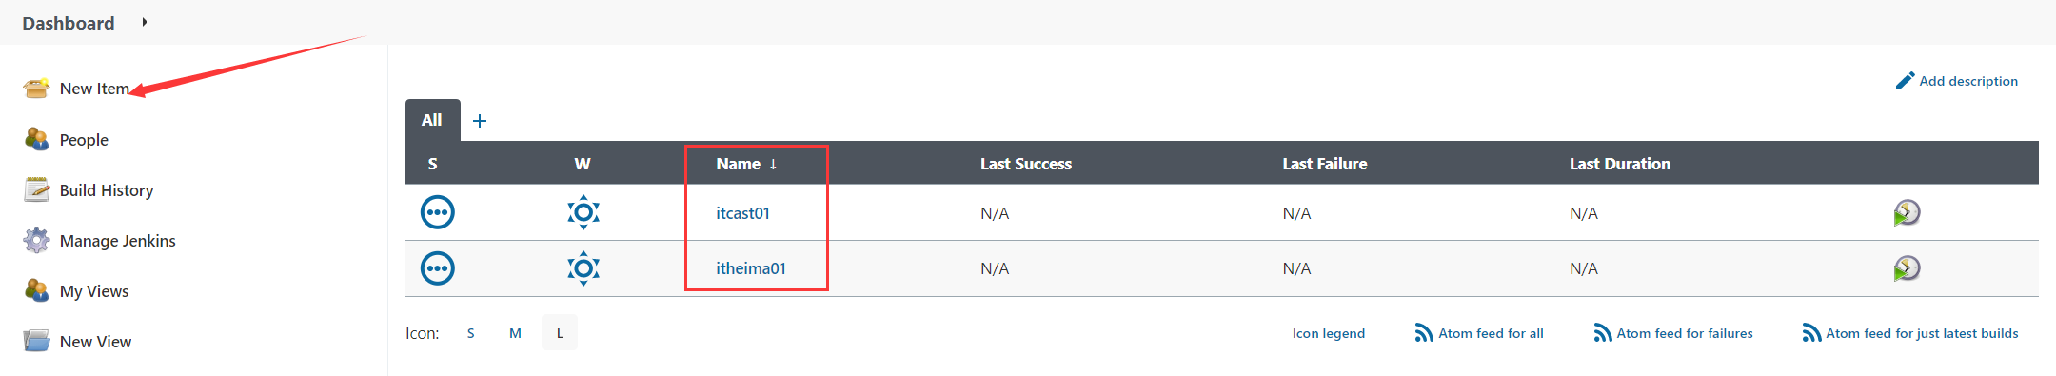Schedule a build for itheima01

click(1907, 268)
